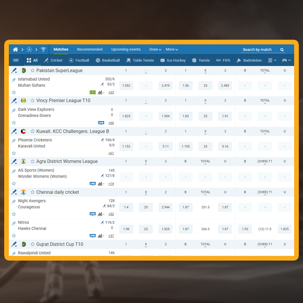Pin the Night Avengers match
Viewport: 303px width, 303px height.
(x=14, y=201)
